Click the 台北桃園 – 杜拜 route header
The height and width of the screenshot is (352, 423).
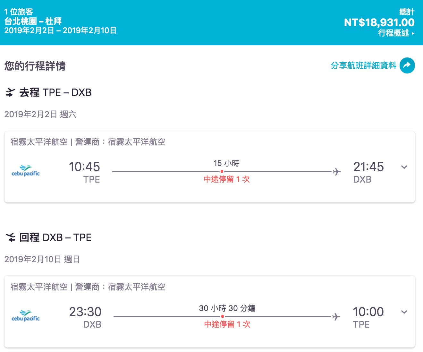click(33, 21)
